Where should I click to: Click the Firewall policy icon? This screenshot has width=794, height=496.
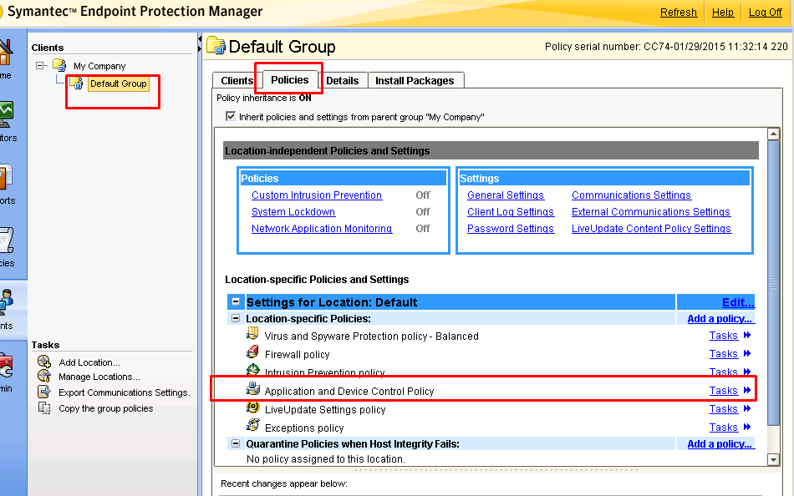[x=252, y=353]
